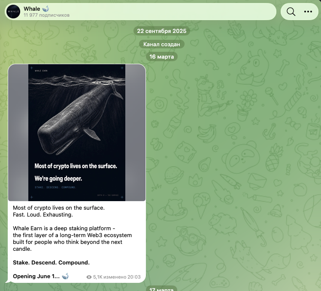Click 'Whale Earn is a deep staking platform' line
The width and height of the screenshot is (321, 291).
64,229
